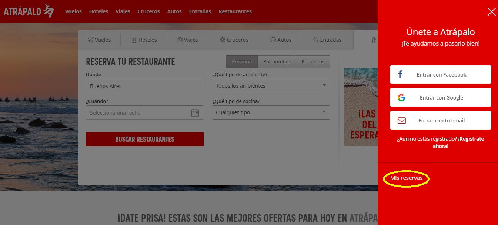Open Hoteles in top navigation
This screenshot has height=225, width=498.
point(98,11)
